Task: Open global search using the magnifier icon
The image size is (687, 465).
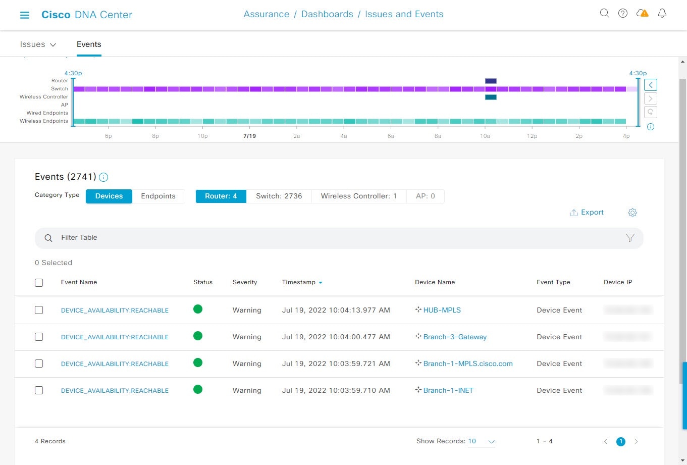Action: [x=604, y=13]
